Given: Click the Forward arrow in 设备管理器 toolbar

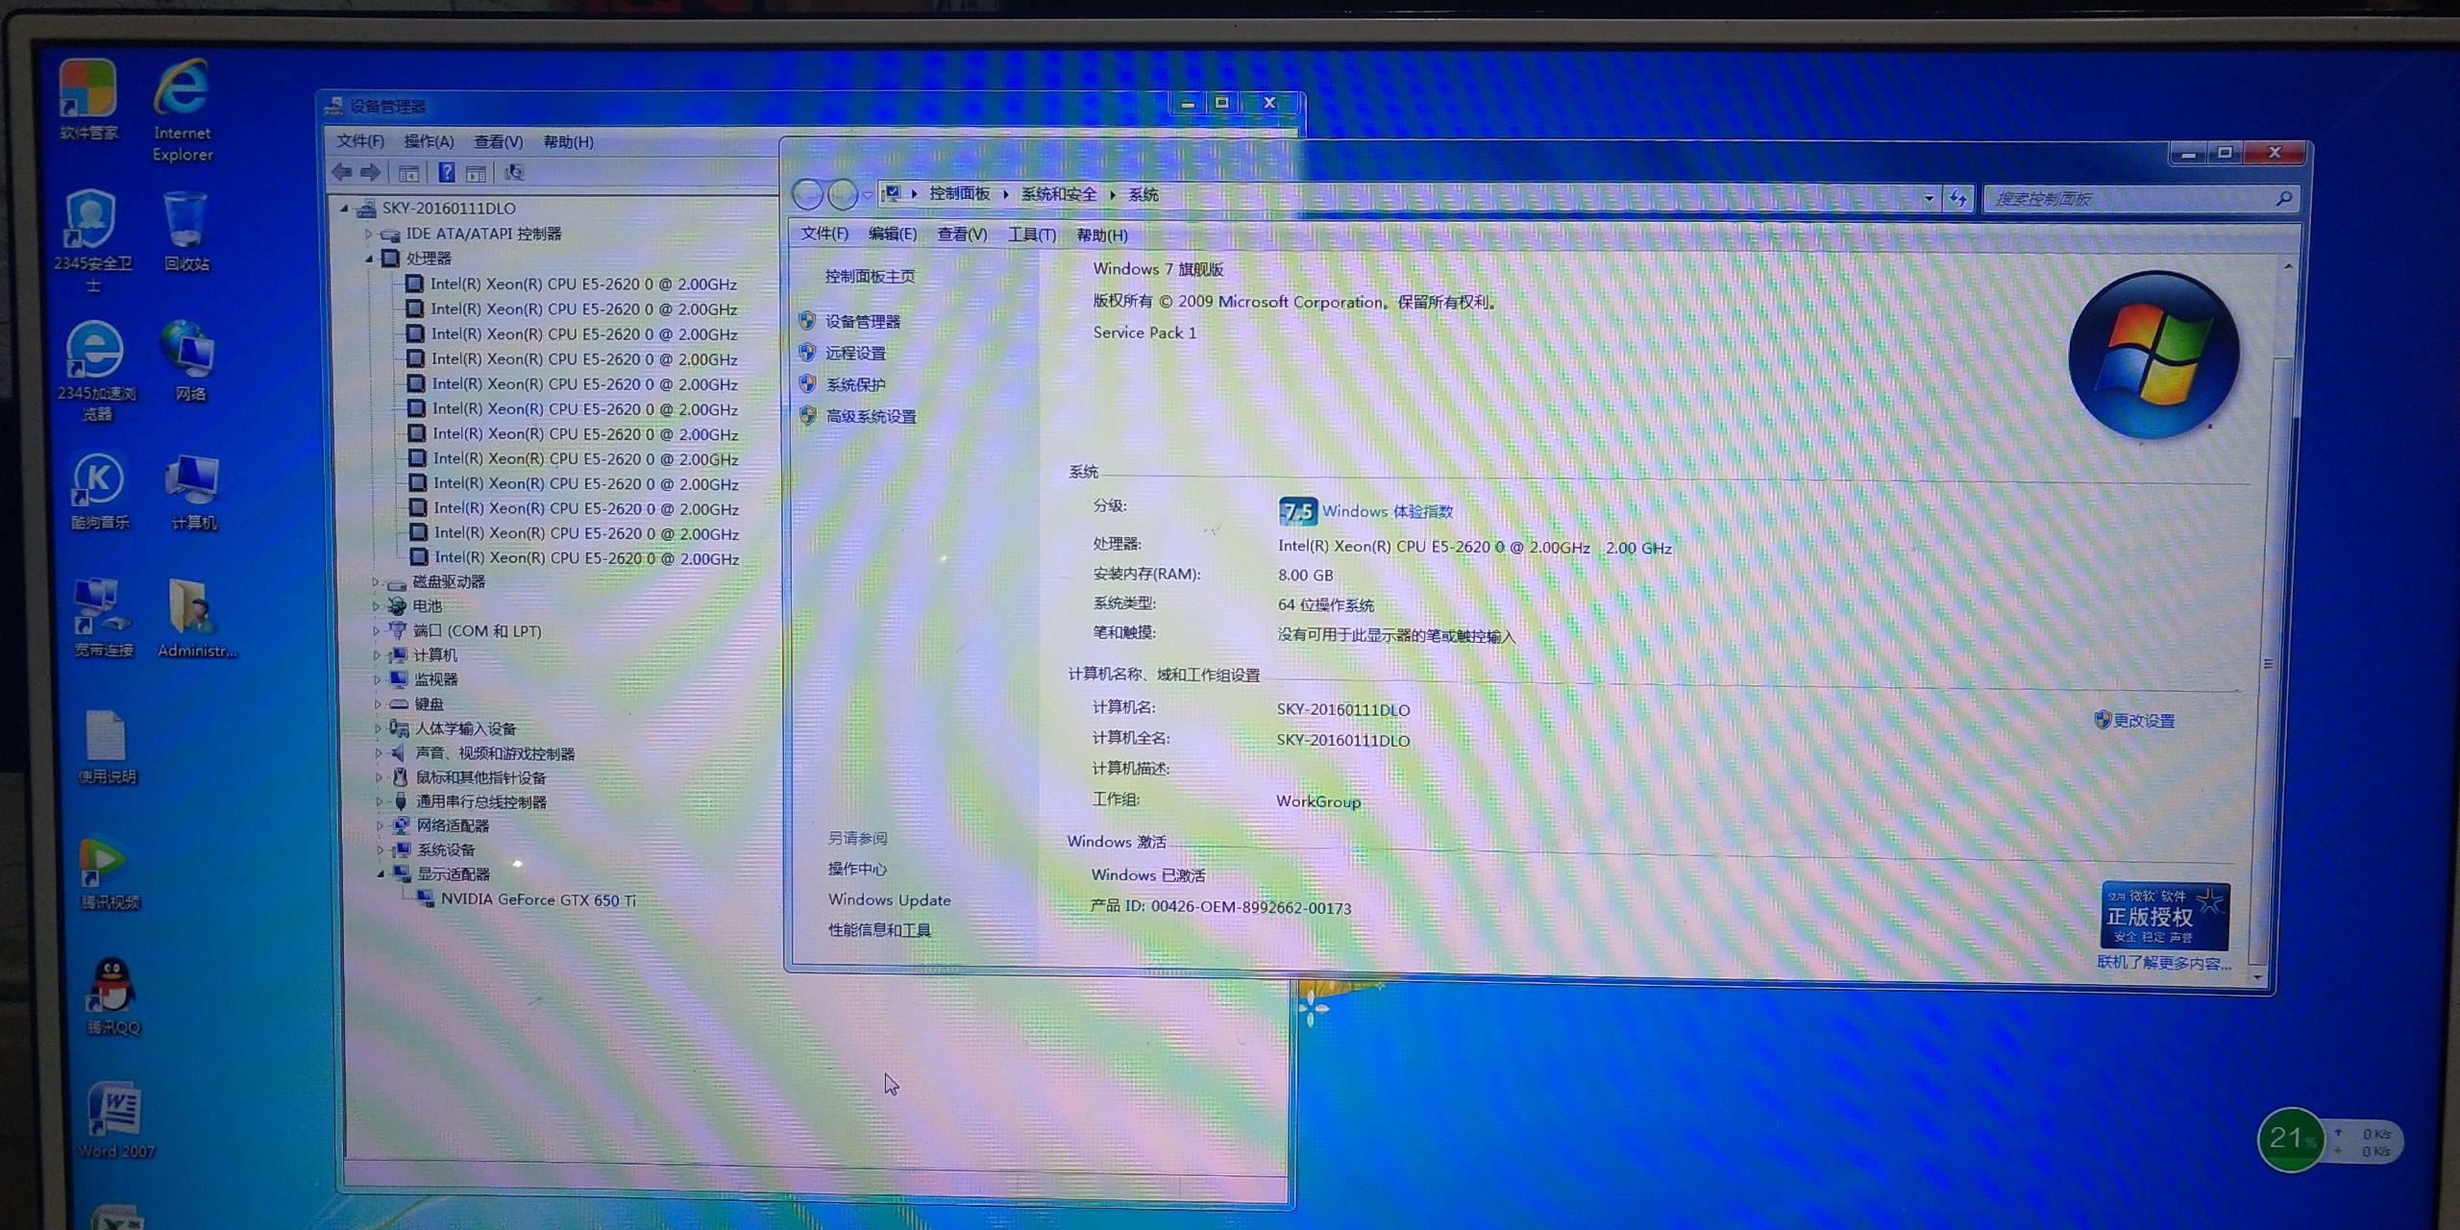Looking at the screenshot, I should 371,172.
